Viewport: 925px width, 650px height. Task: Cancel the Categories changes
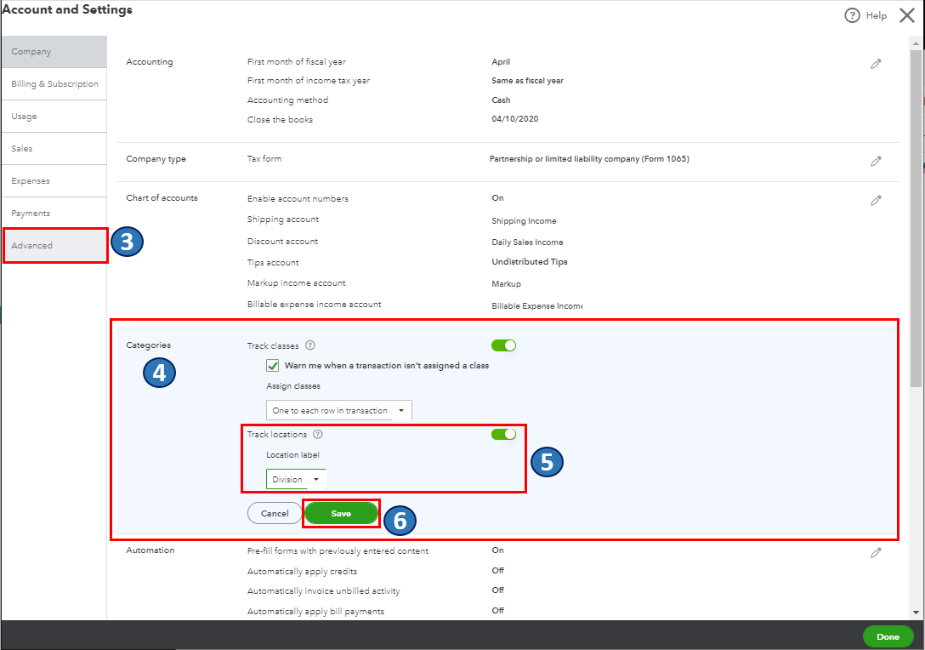point(274,513)
